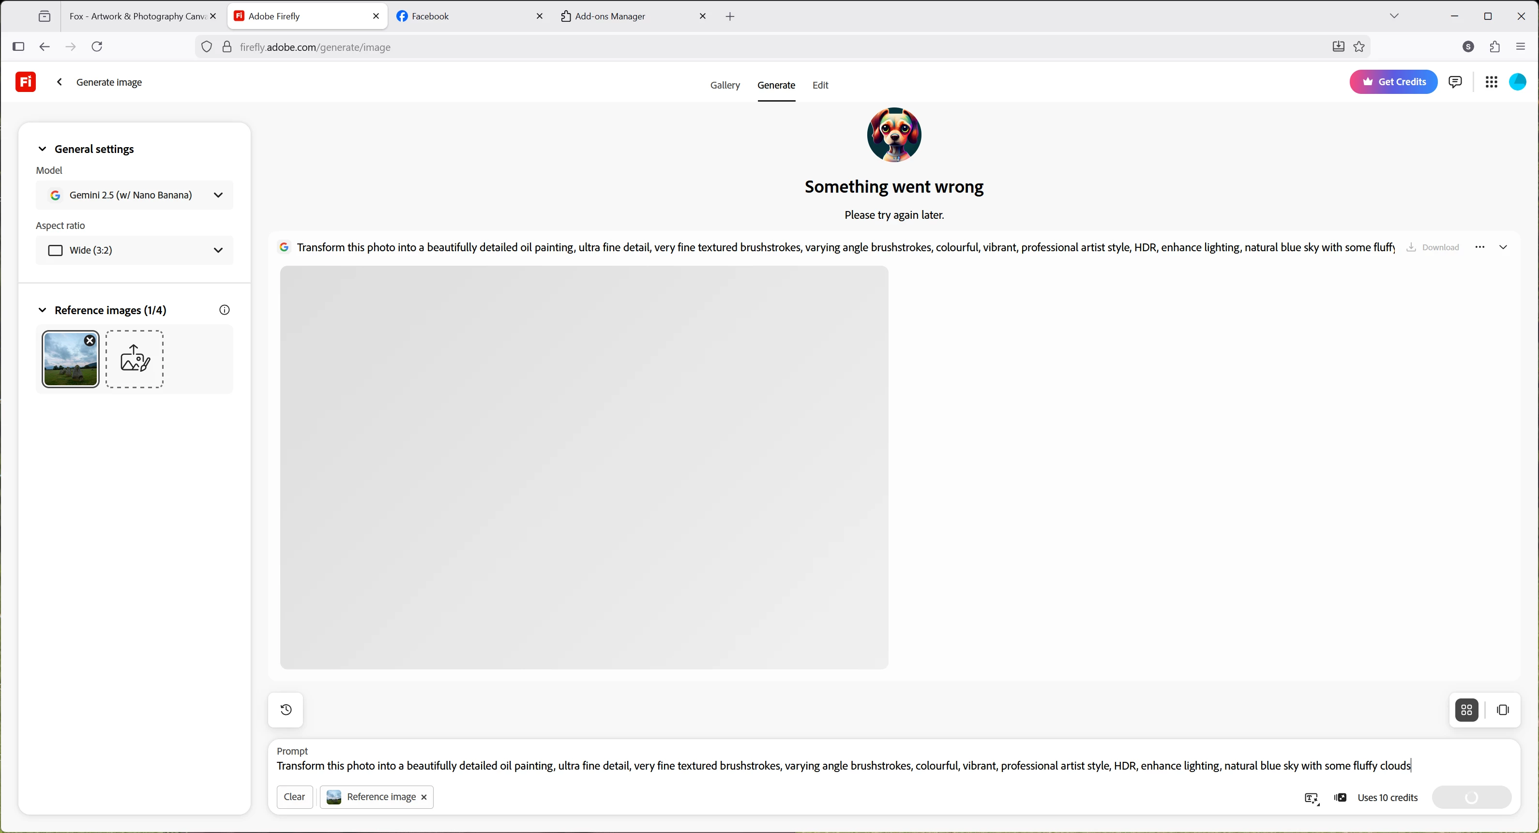Switch to the Edit tab

820,85
